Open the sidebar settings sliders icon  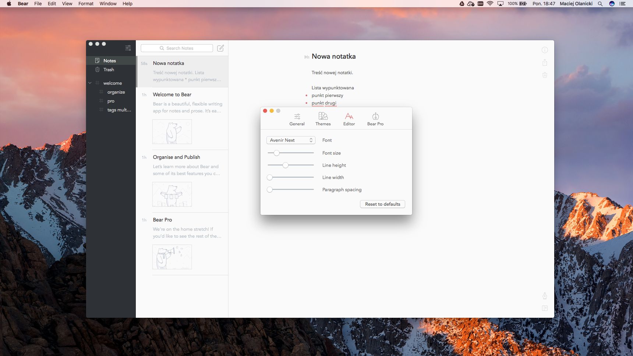128,48
